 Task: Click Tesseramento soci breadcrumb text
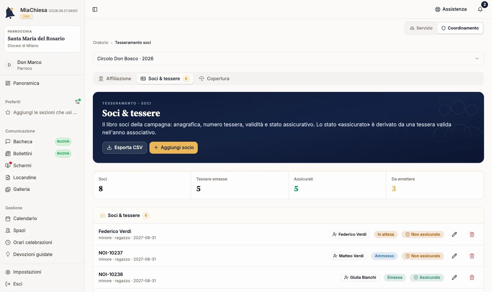[133, 43]
